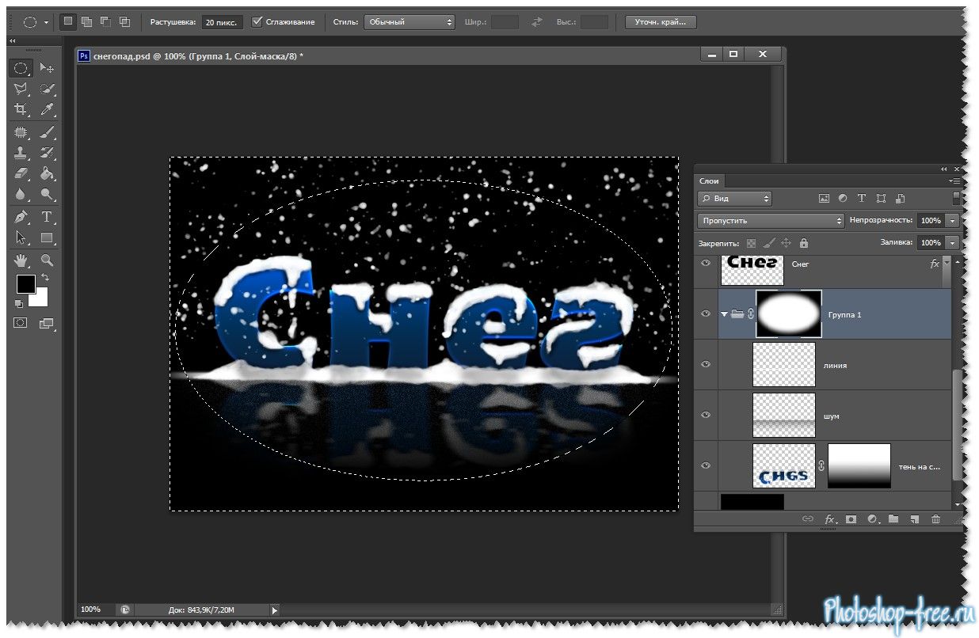Switch to the Слои panel tab

coord(709,181)
